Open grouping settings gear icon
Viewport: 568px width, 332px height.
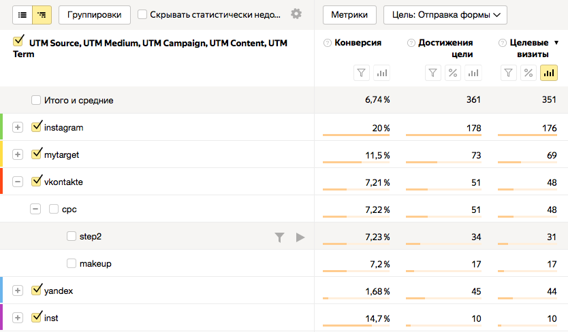click(x=296, y=14)
